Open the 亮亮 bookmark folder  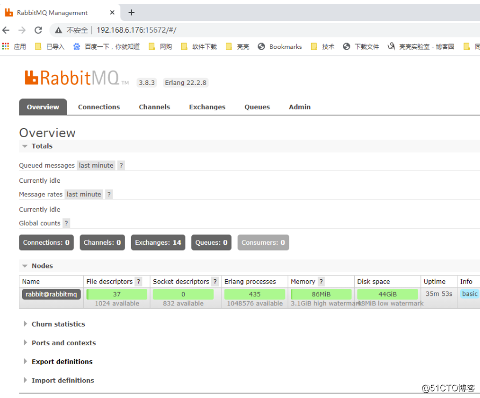[237, 47]
